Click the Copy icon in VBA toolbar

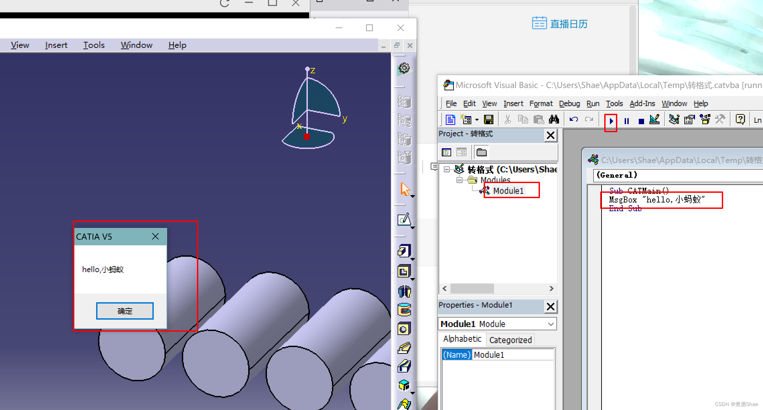[523, 119]
